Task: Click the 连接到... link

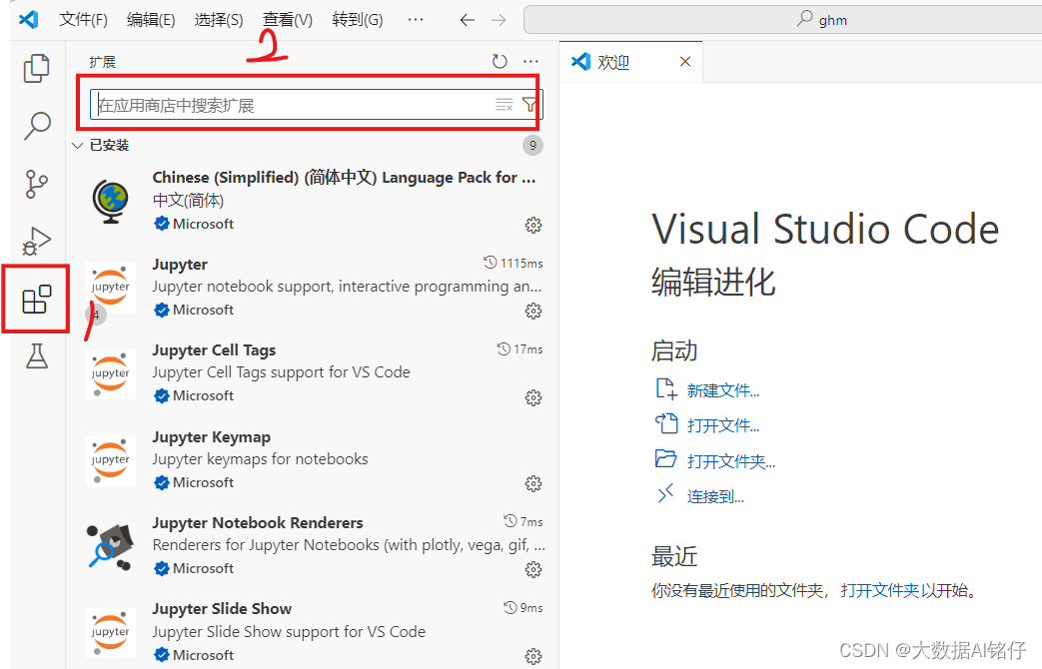Action: pyautogui.click(x=715, y=497)
